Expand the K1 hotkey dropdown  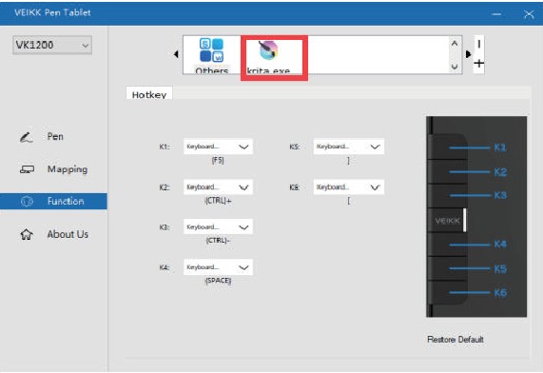(218, 147)
